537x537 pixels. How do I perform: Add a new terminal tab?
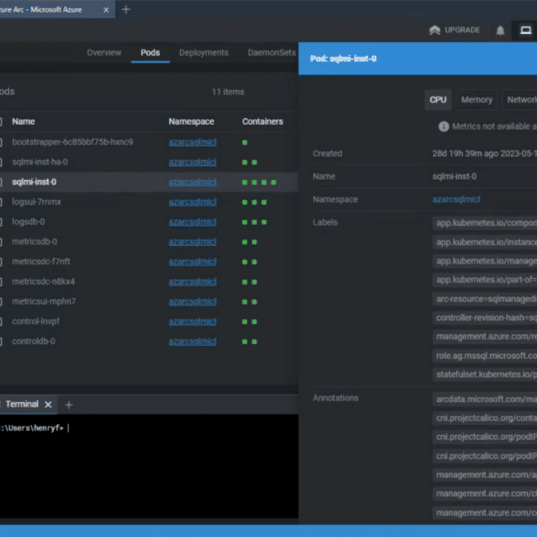[x=69, y=405]
